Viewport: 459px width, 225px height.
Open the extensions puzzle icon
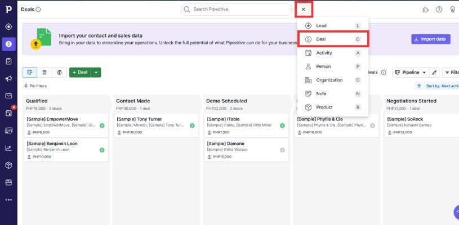426,10
